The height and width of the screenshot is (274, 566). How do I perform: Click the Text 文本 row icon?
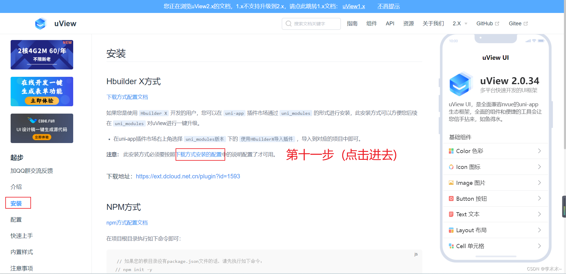pyautogui.click(x=451, y=214)
